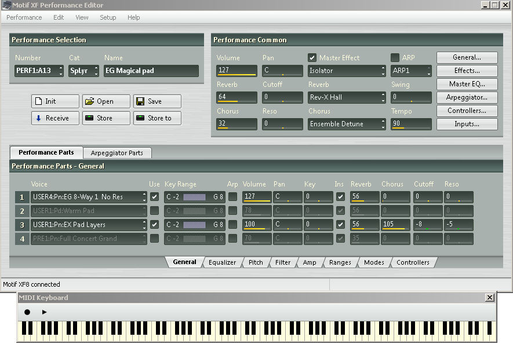
Task: Switch to the Equalizer bottom tab
Action: pyautogui.click(x=222, y=262)
